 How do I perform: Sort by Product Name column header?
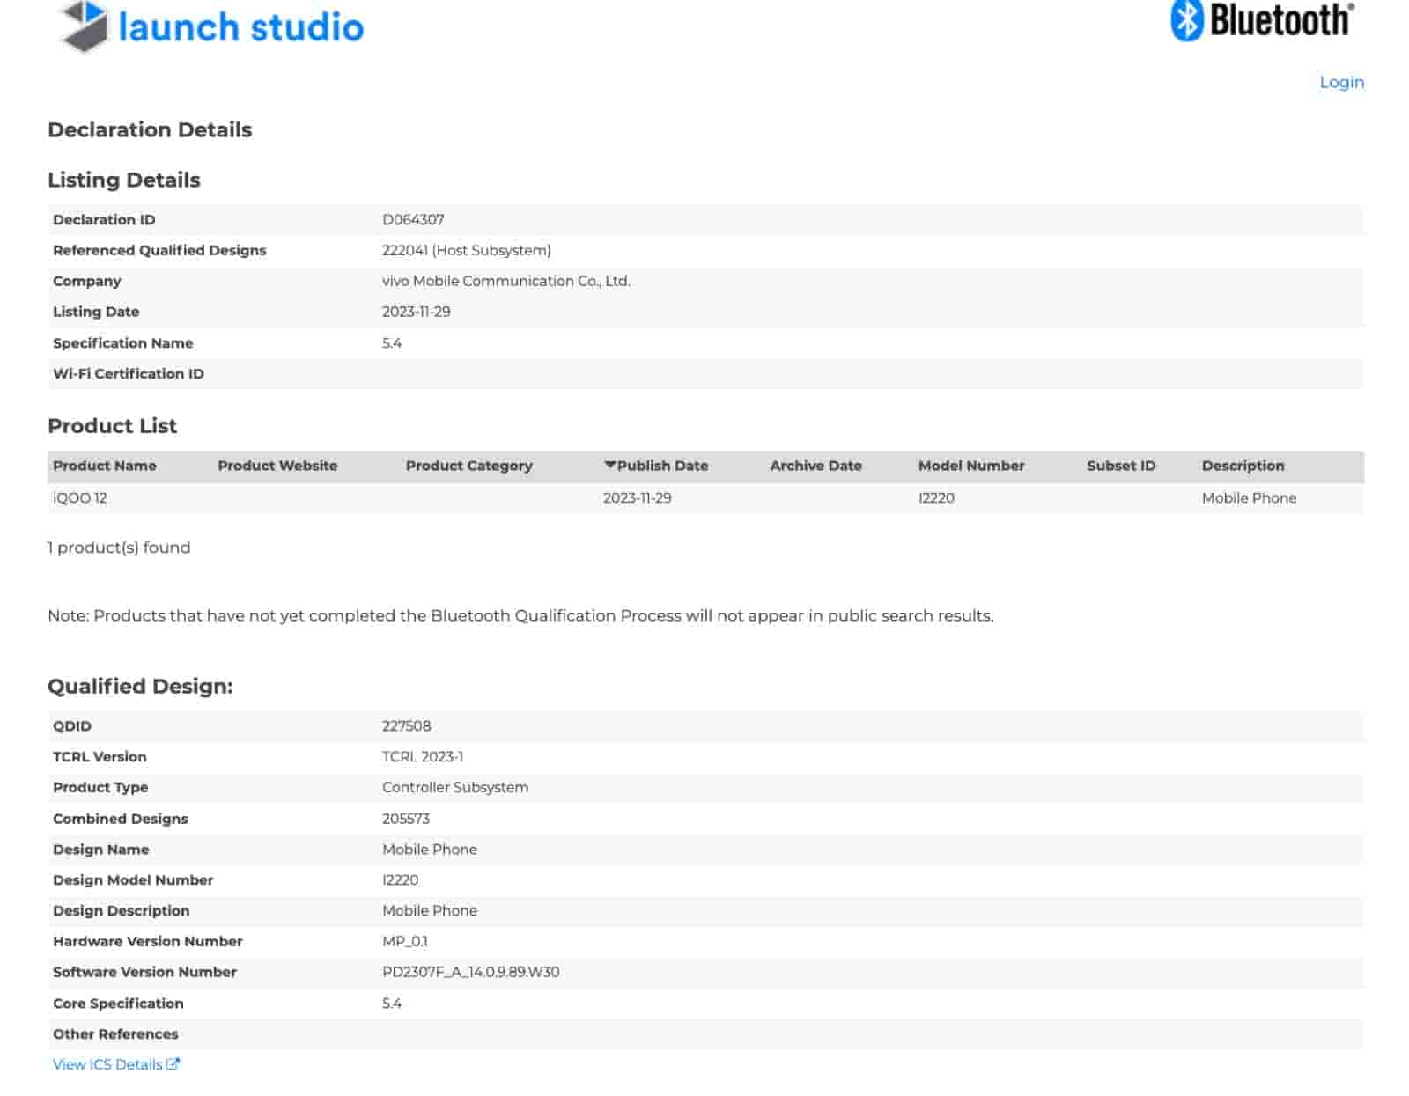coord(104,466)
